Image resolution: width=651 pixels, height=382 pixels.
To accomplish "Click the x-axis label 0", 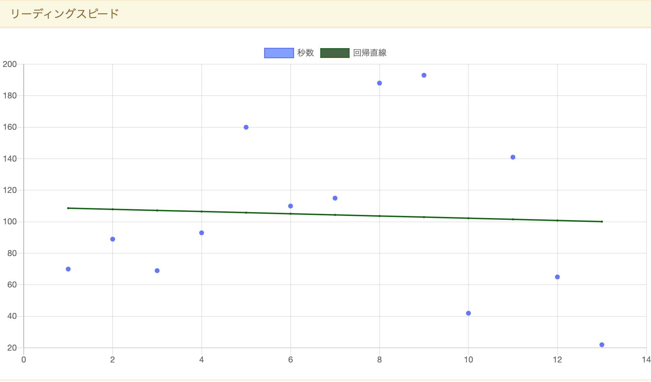I will point(24,360).
